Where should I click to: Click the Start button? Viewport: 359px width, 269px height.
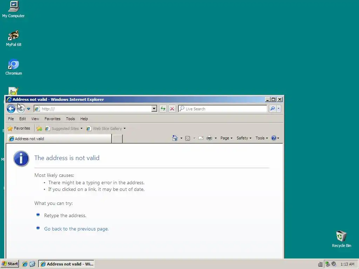click(9, 264)
